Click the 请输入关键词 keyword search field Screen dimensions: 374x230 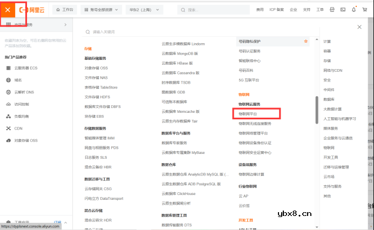[200, 32]
